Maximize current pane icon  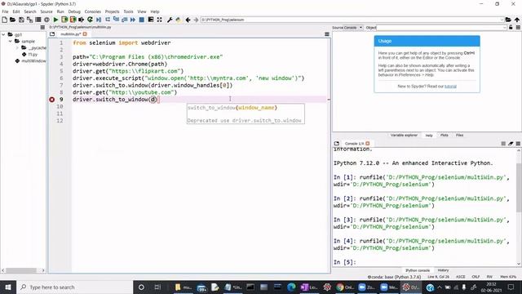151,20
